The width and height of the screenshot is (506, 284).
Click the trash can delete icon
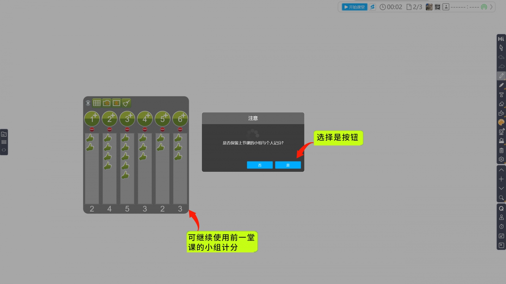(501, 150)
